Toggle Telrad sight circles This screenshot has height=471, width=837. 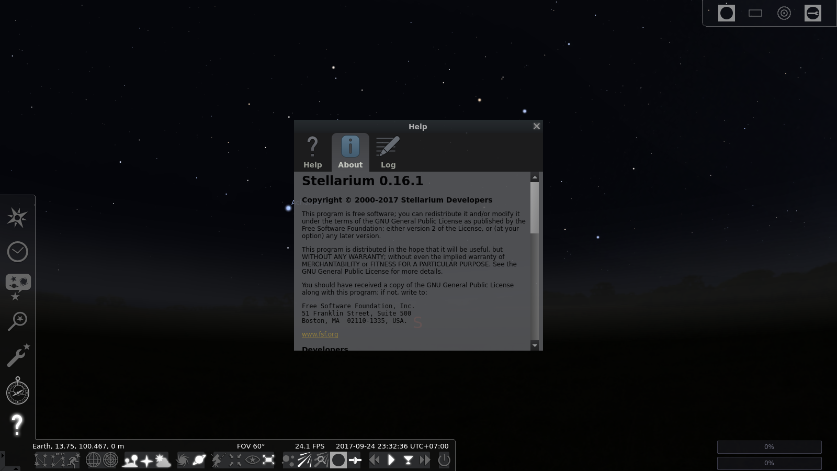784,13
